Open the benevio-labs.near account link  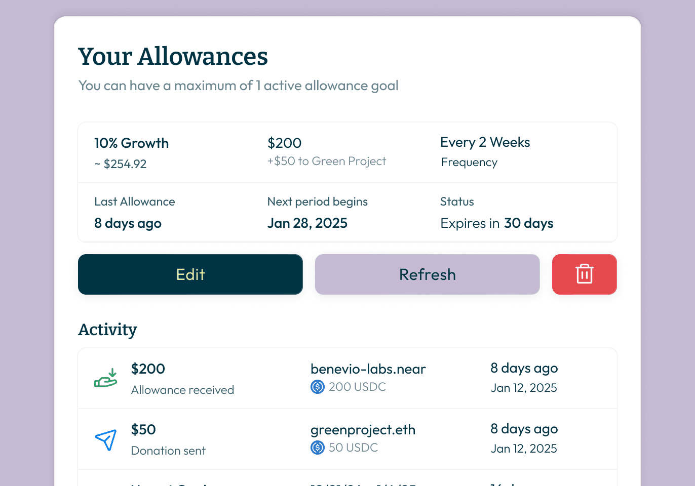tap(368, 369)
